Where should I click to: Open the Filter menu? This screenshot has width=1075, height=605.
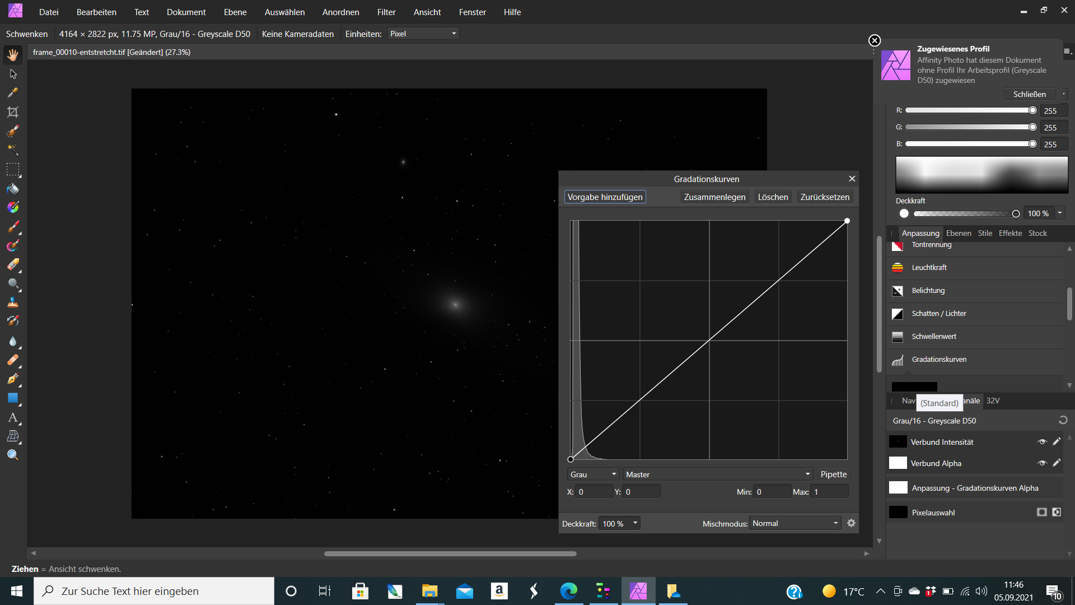click(x=386, y=12)
